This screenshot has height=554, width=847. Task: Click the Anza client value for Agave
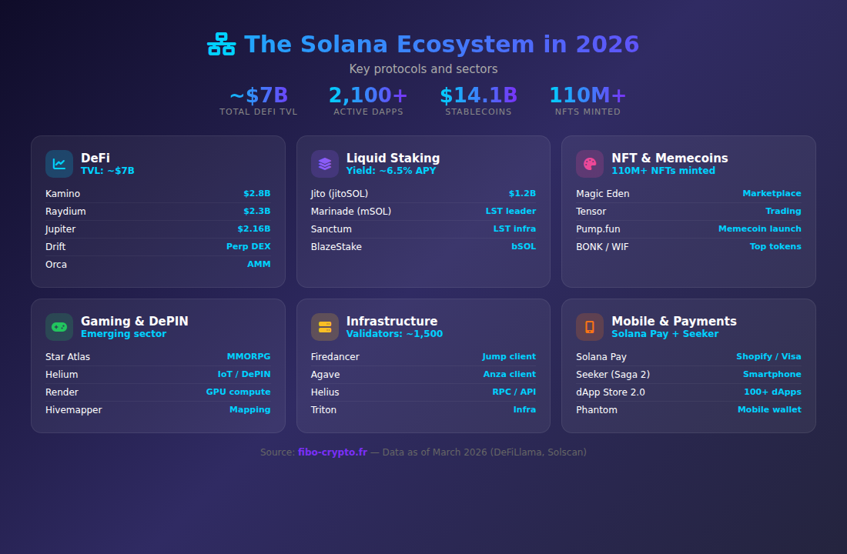point(510,374)
